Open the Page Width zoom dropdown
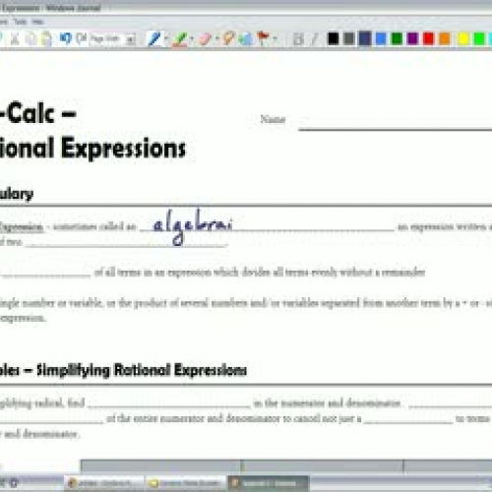The width and height of the screenshot is (492, 492). tap(131, 39)
